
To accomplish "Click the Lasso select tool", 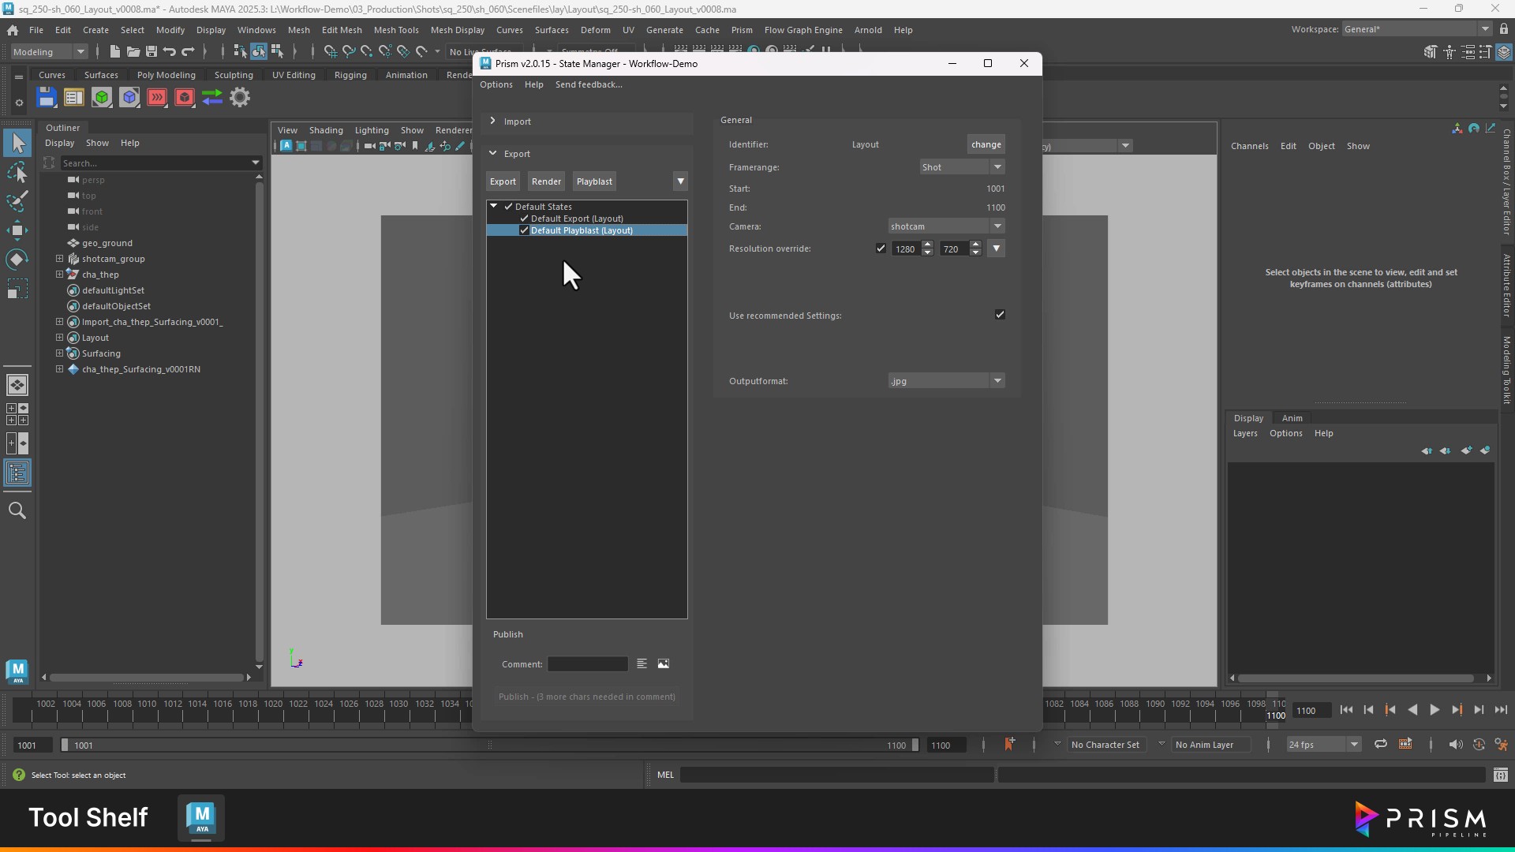I will pyautogui.click(x=17, y=173).
